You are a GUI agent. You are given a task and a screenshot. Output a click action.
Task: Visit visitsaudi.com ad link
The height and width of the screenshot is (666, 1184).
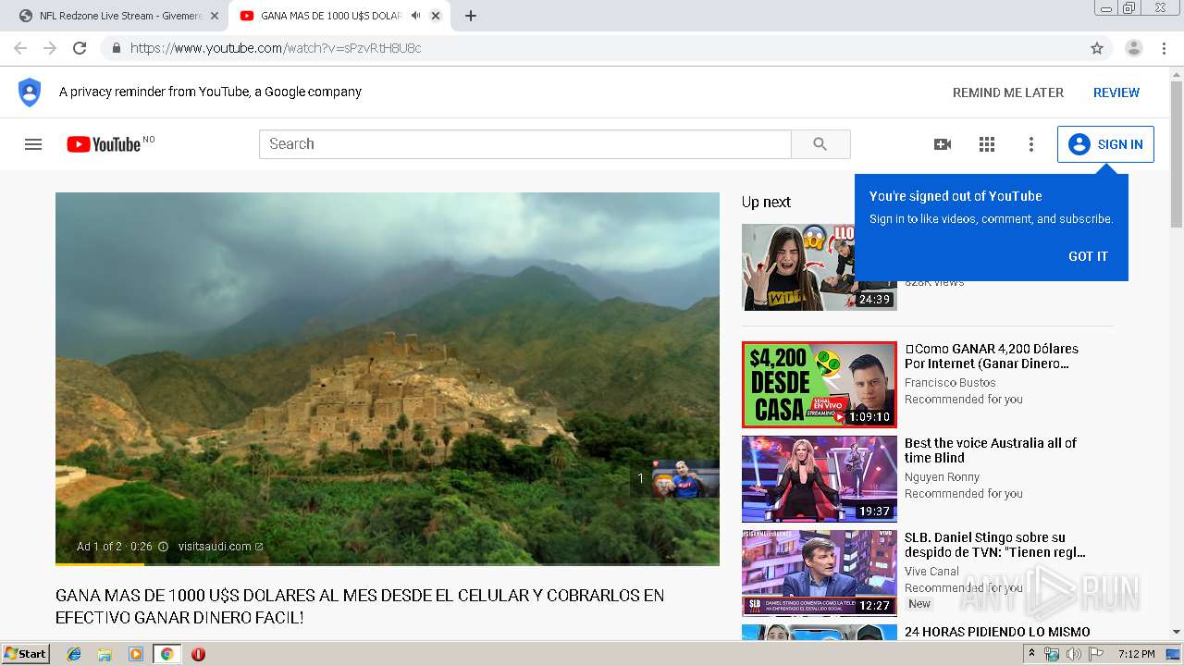220,547
